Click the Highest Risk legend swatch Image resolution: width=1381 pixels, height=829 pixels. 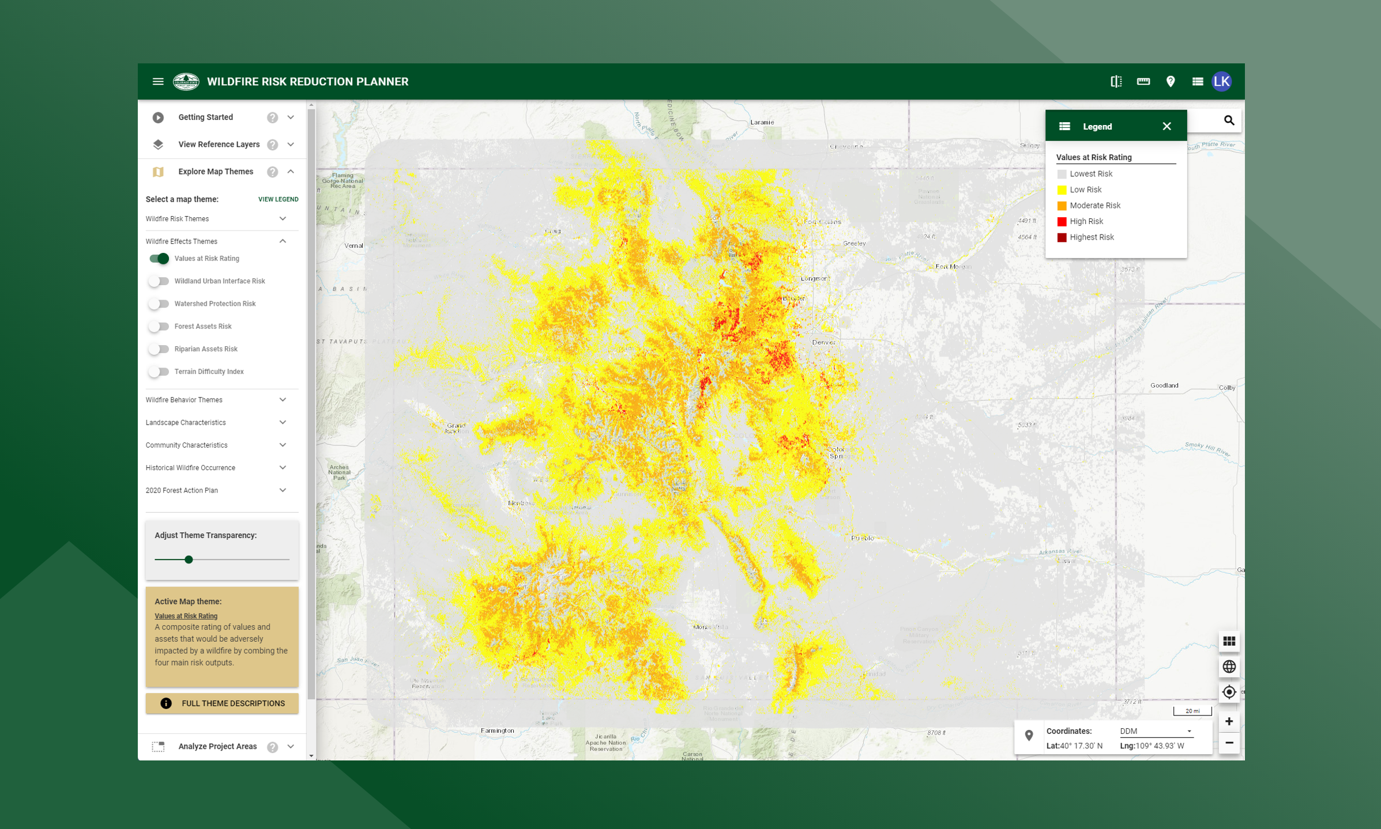pyautogui.click(x=1062, y=237)
